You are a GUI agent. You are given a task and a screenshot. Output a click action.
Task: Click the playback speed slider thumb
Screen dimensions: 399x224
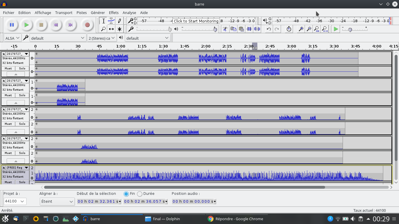tap(350, 29)
